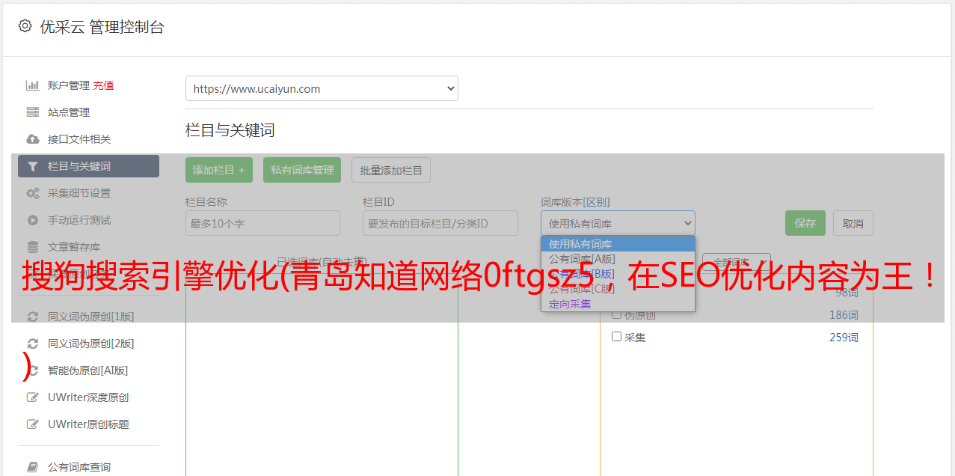The image size is (955, 476).
Task: Click the 批量添加栏目 button
Action: coord(391,170)
